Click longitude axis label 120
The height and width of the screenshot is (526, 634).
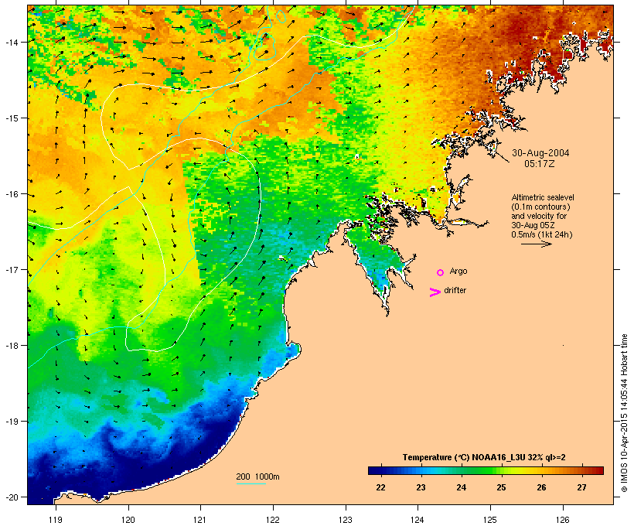128,520
